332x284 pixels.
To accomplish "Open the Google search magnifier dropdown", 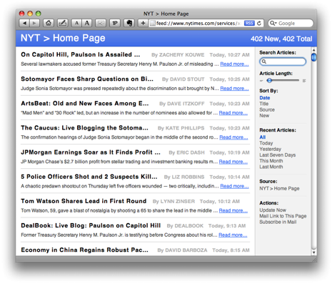I will [x=273, y=23].
